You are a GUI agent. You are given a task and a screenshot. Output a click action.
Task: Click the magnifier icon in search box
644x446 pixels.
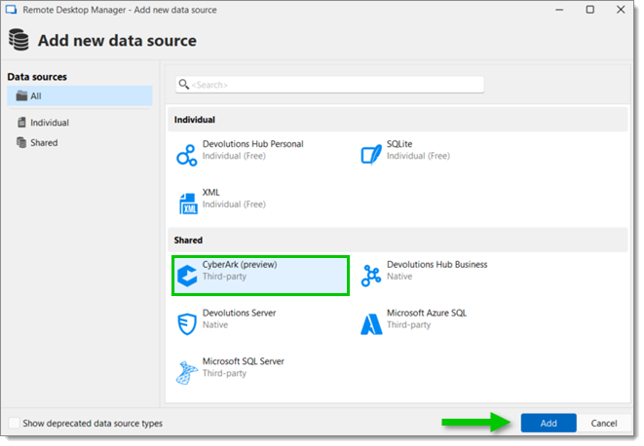183,85
